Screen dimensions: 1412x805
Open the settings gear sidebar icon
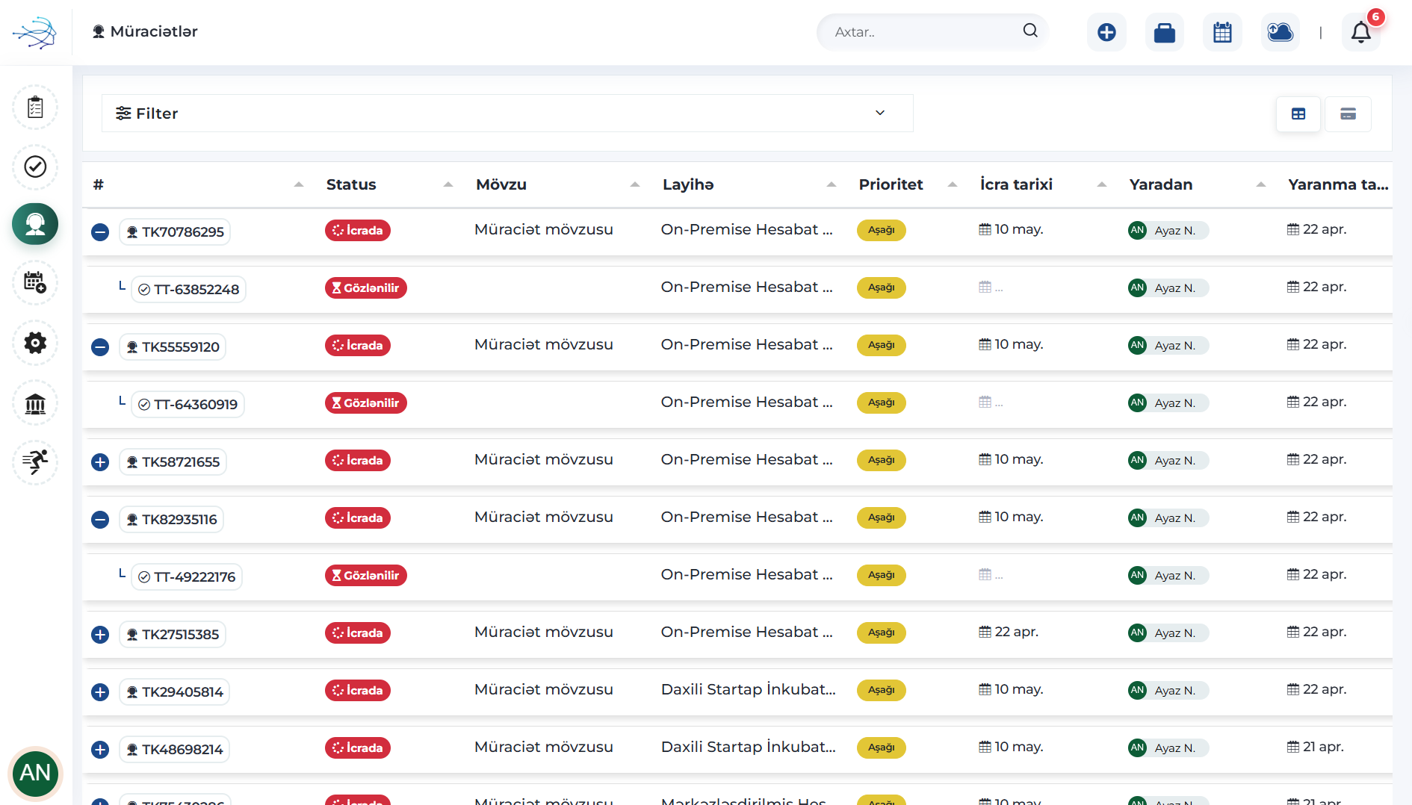(35, 343)
